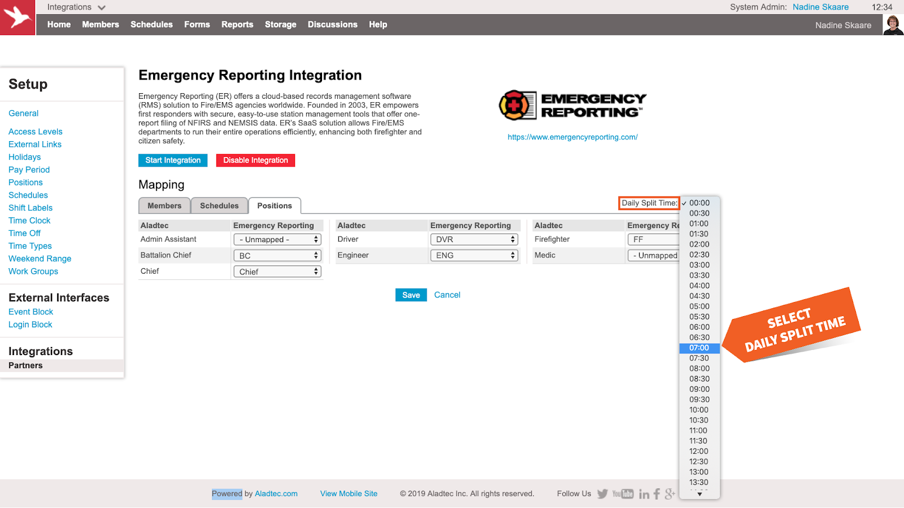Open Shift Labels setup page
904x508 pixels.
31,208
